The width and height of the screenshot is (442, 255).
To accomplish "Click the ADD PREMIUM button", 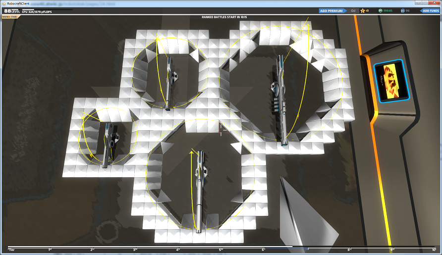I will click(x=332, y=11).
